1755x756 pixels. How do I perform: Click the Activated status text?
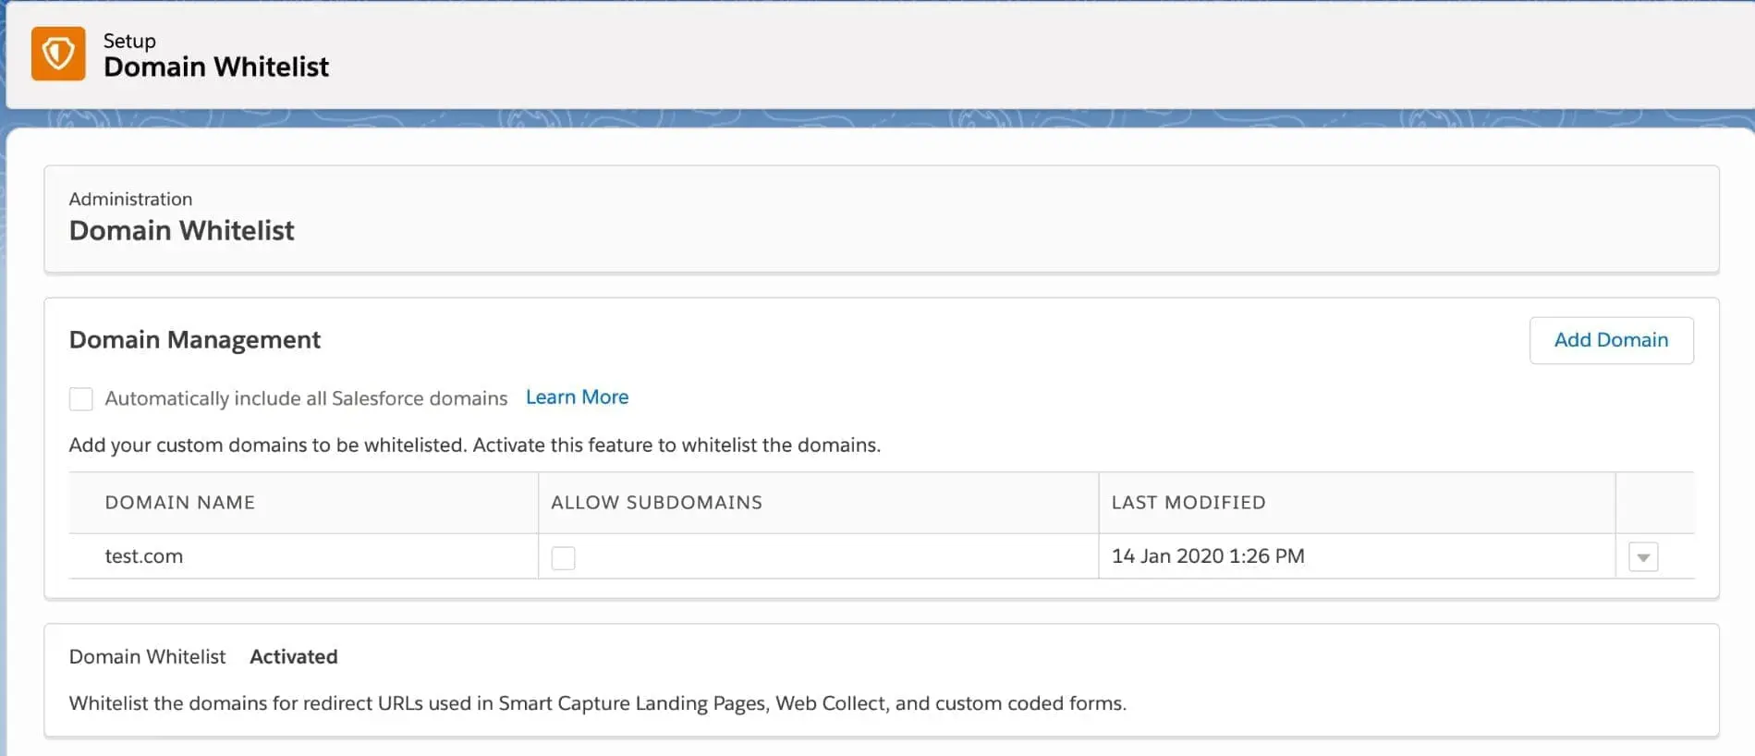[x=293, y=657]
